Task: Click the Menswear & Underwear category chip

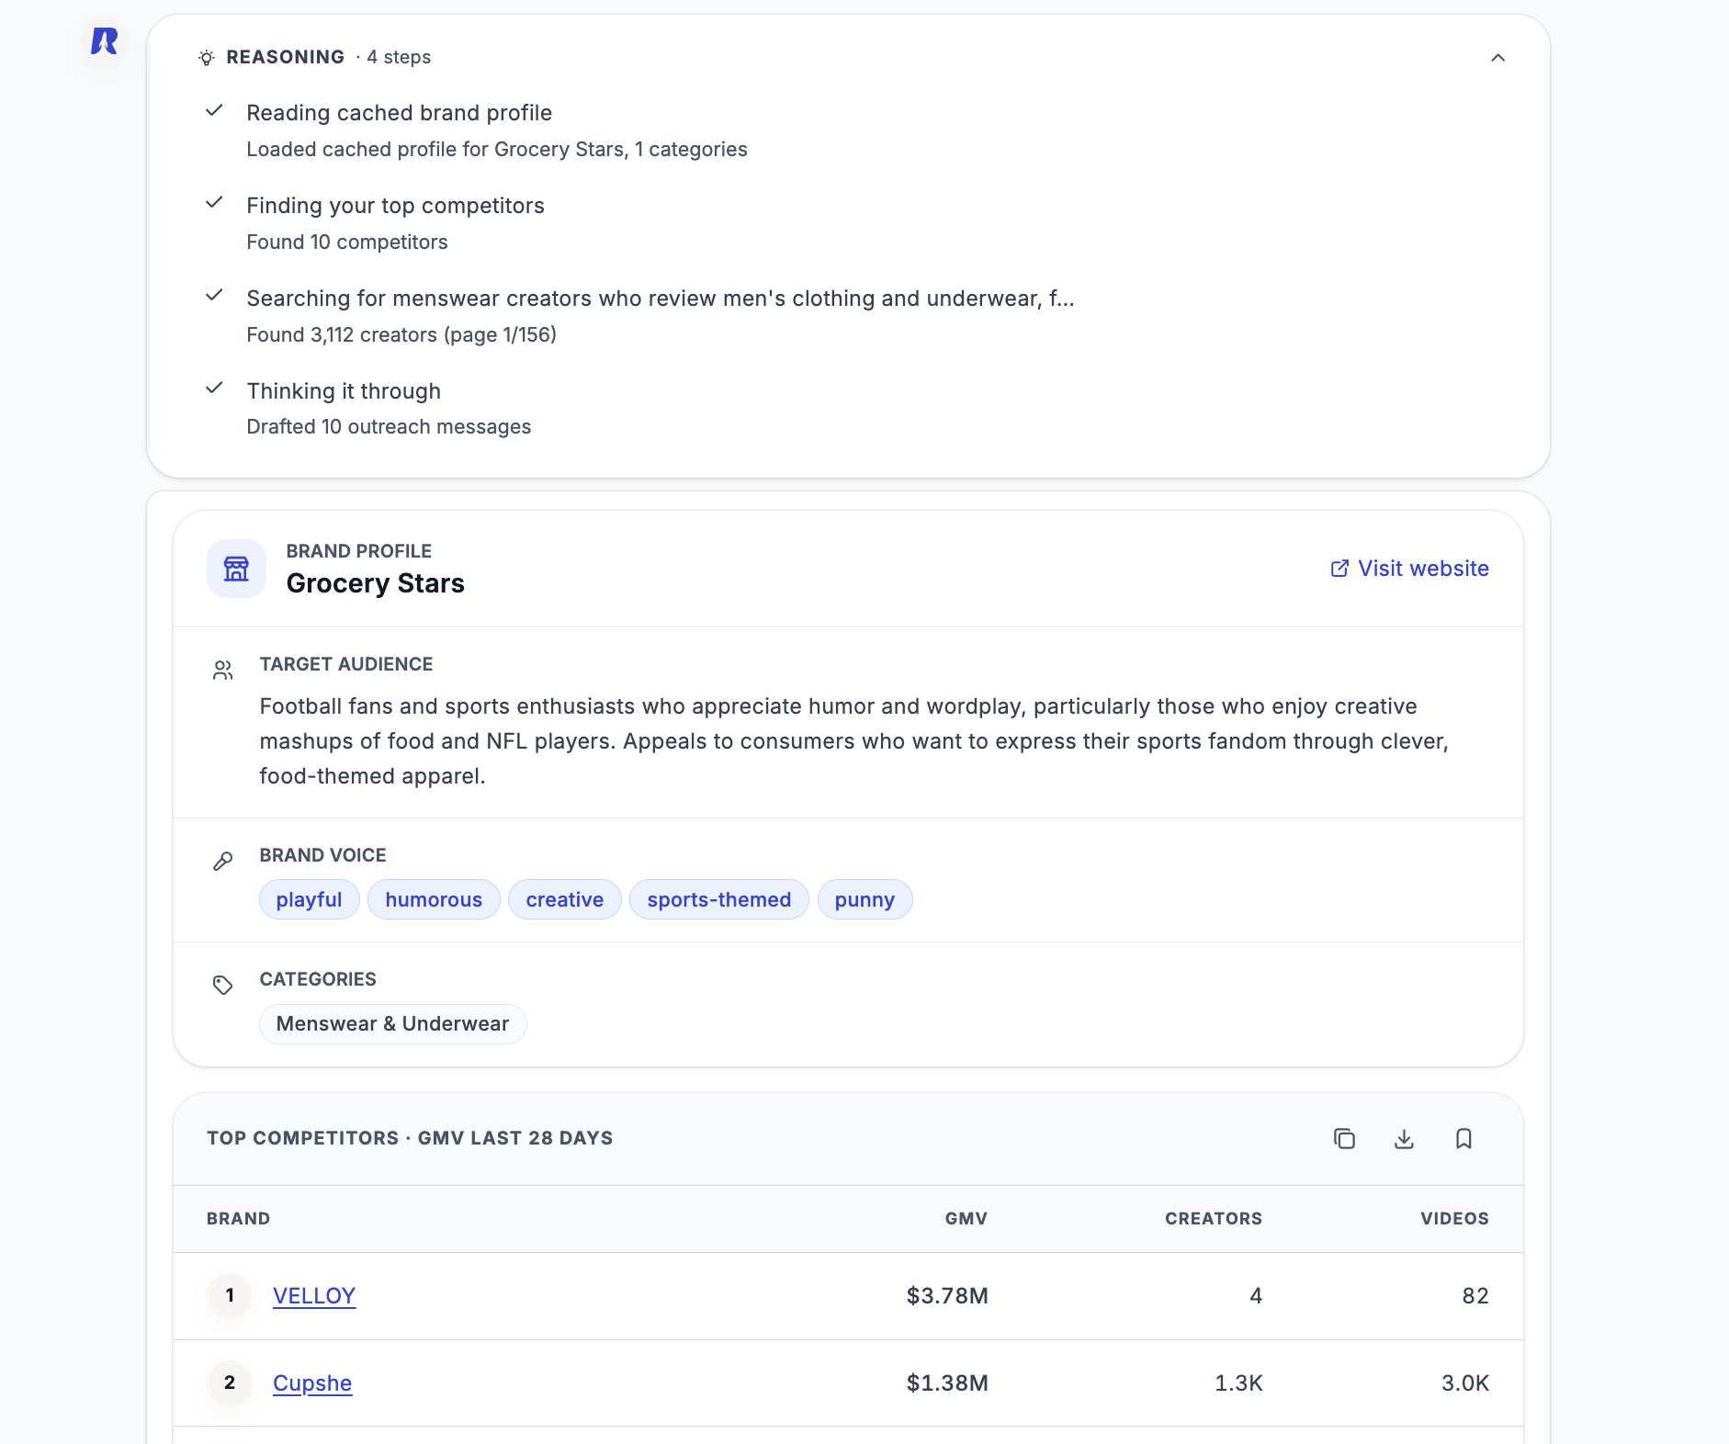Action: [x=393, y=1024]
